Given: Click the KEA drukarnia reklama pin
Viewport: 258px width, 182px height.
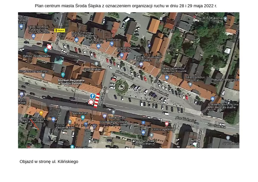Looking at the screenshot, I should 225,19.
